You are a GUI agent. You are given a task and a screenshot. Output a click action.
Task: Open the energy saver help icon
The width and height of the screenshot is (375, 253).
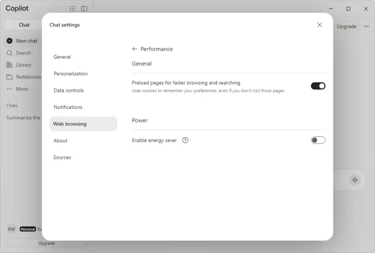coord(185,140)
